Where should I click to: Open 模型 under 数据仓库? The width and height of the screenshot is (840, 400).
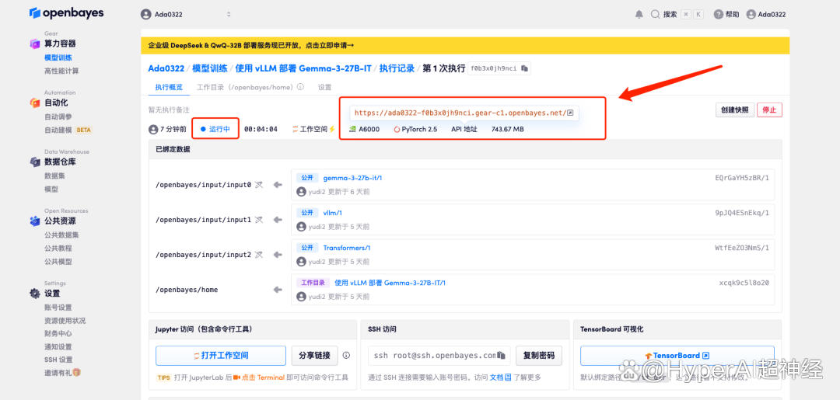point(51,189)
